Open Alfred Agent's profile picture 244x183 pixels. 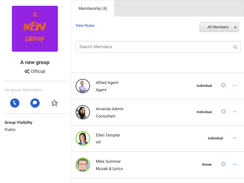[83, 85]
